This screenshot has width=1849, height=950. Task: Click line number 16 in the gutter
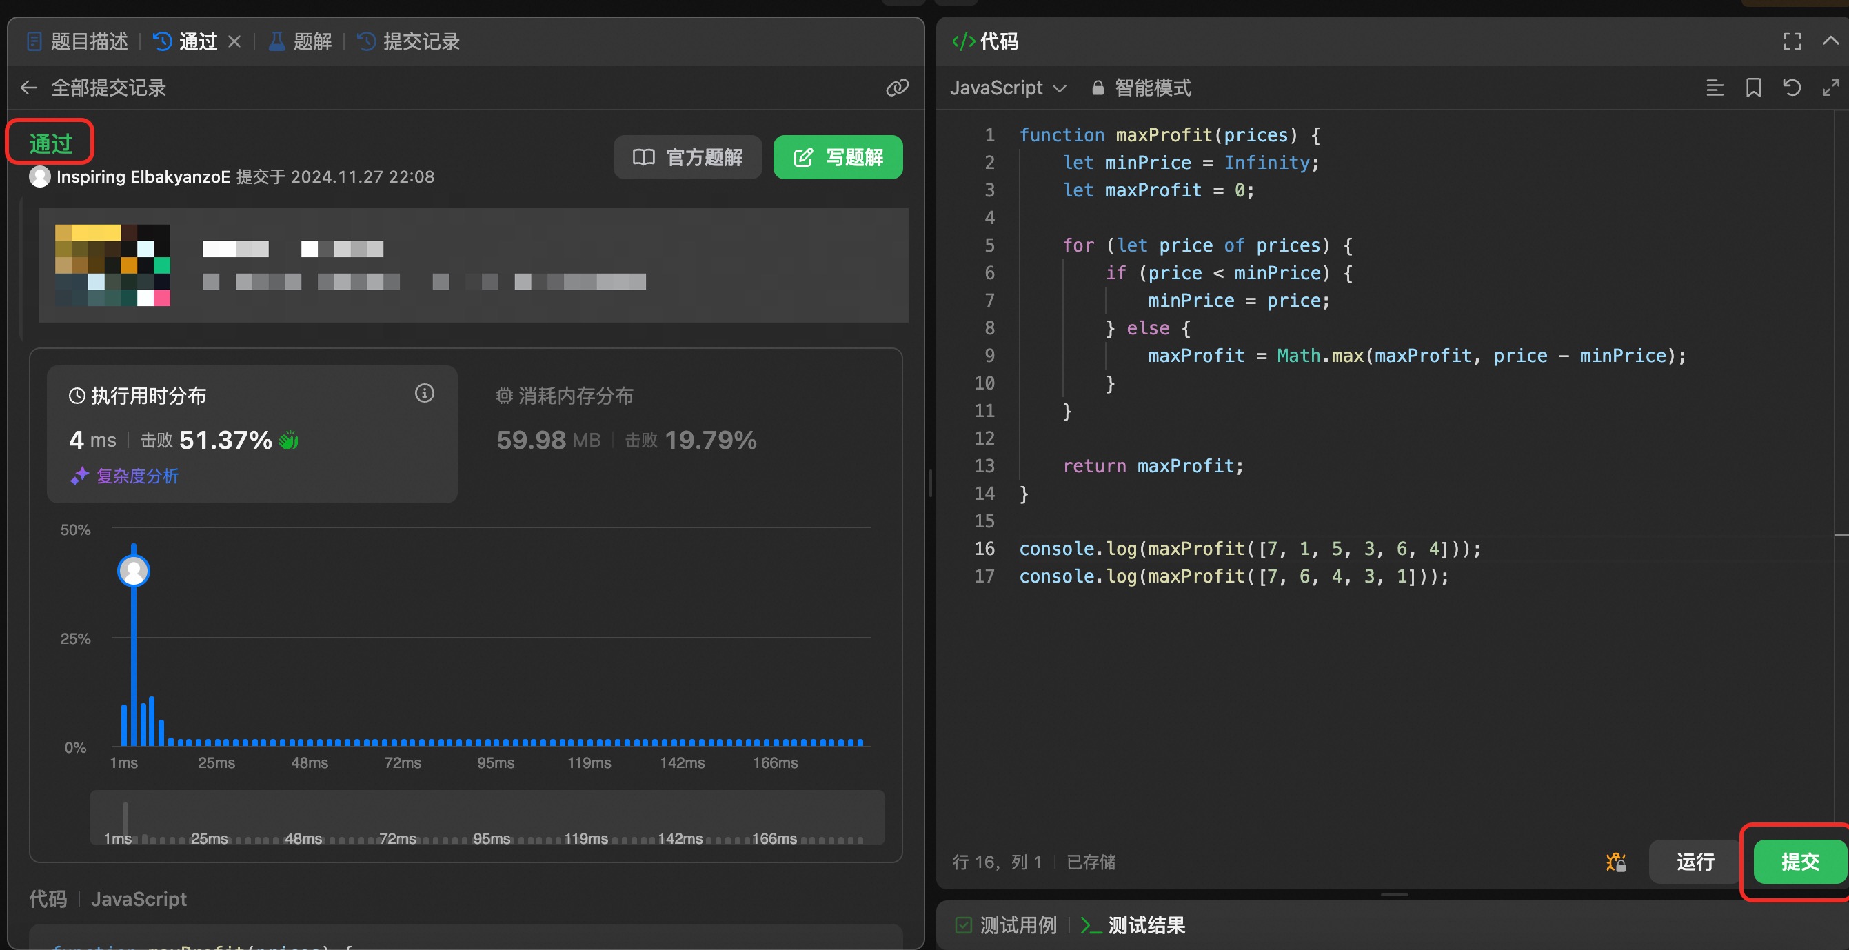point(984,548)
